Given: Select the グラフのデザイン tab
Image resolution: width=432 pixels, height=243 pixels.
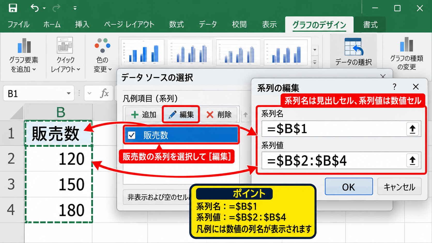Looking at the screenshot, I should (x=319, y=25).
